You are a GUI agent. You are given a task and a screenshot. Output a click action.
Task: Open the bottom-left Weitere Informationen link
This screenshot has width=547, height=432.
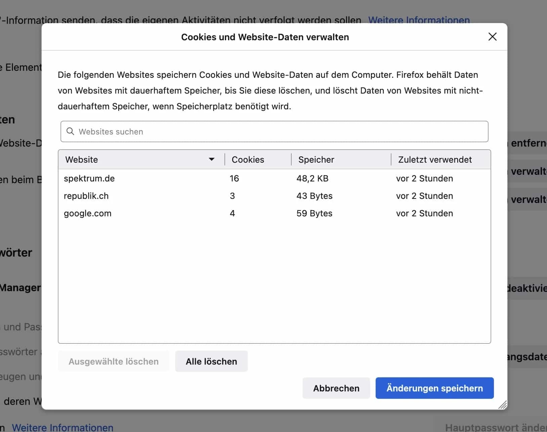[x=63, y=427]
